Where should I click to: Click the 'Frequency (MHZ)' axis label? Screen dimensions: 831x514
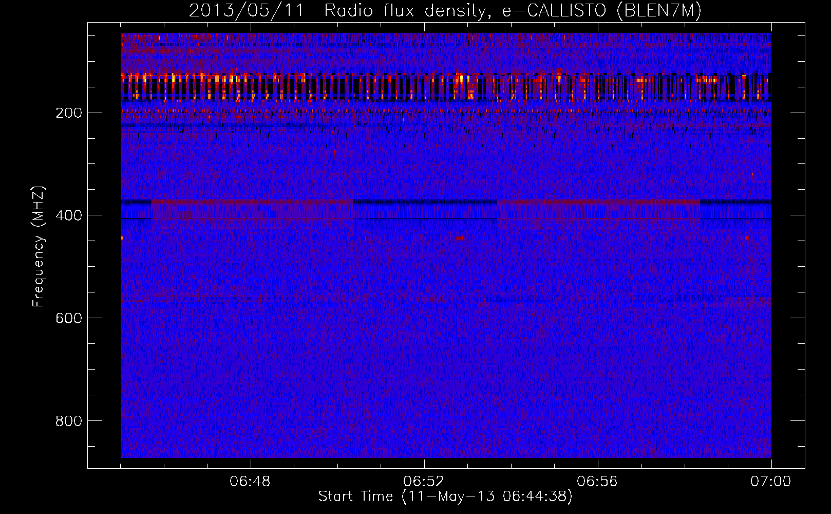39,247
